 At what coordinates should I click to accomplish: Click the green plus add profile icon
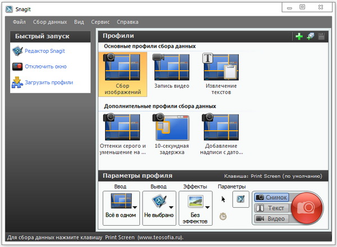[x=299, y=36]
